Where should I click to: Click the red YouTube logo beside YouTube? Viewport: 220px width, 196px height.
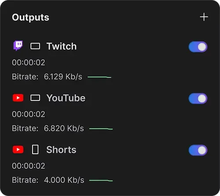18,98
